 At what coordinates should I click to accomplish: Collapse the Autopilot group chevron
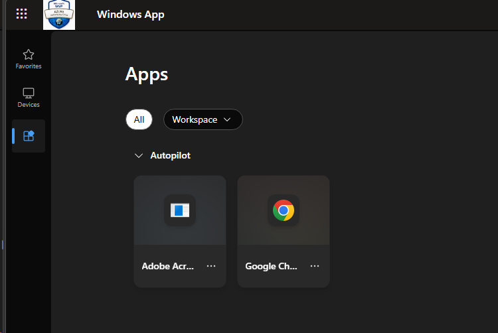click(x=139, y=155)
